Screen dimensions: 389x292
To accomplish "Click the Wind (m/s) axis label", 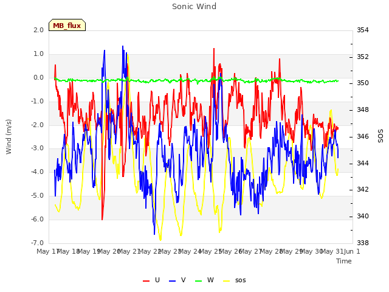I will click(x=9, y=136).
